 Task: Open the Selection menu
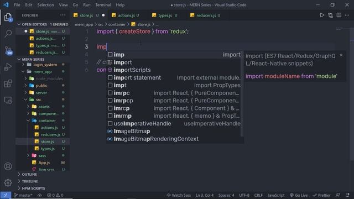45,5
